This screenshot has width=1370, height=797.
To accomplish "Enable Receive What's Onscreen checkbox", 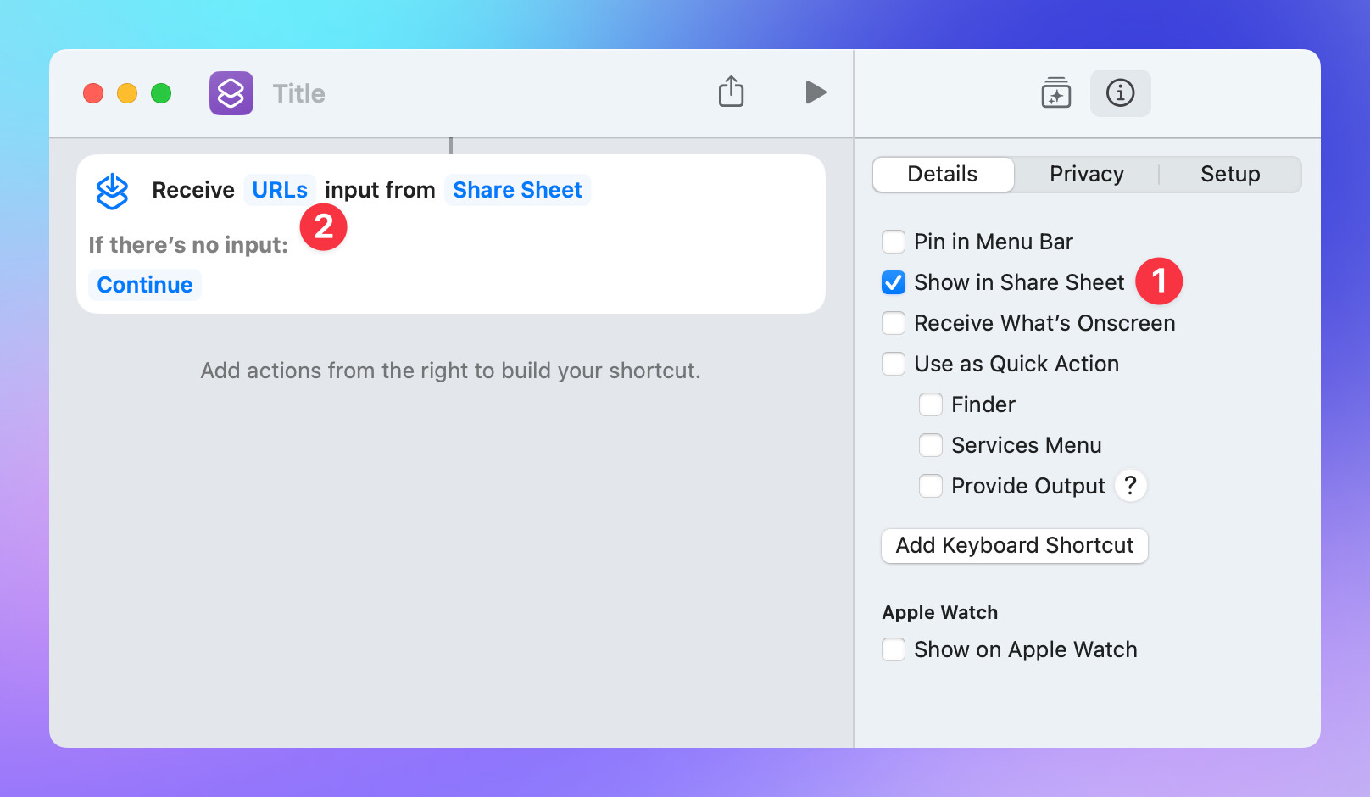I will tap(894, 323).
